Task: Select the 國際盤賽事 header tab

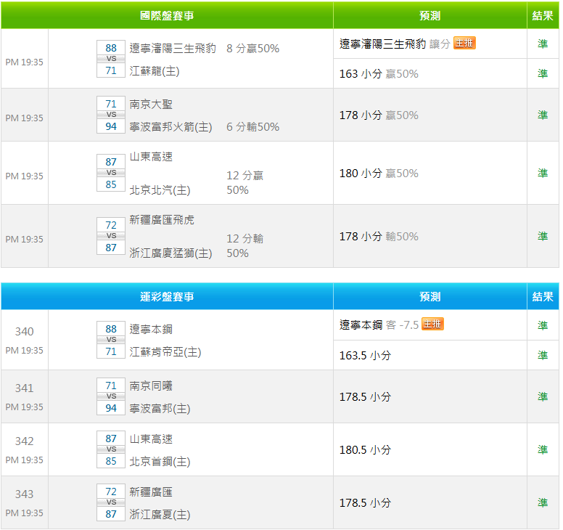Action: coord(167,15)
